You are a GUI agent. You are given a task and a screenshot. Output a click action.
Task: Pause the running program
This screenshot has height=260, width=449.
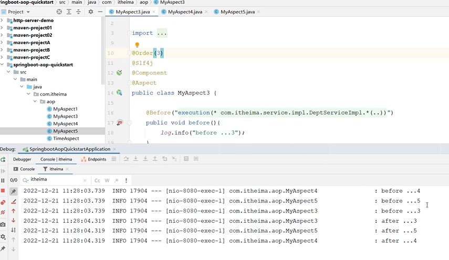[x=3, y=180]
